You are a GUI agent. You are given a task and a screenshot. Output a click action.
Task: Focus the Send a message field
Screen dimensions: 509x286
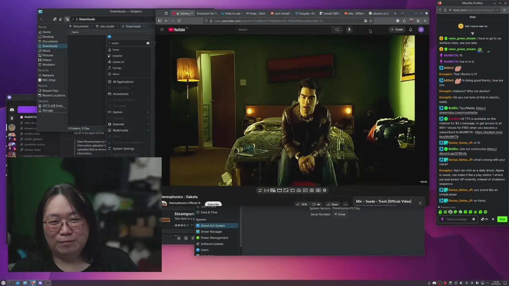click(x=458, y=219)
